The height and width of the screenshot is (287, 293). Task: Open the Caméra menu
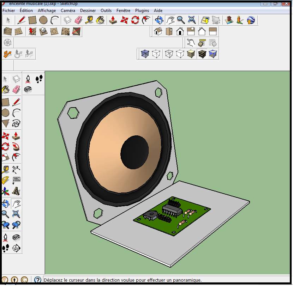pos(68,11)
